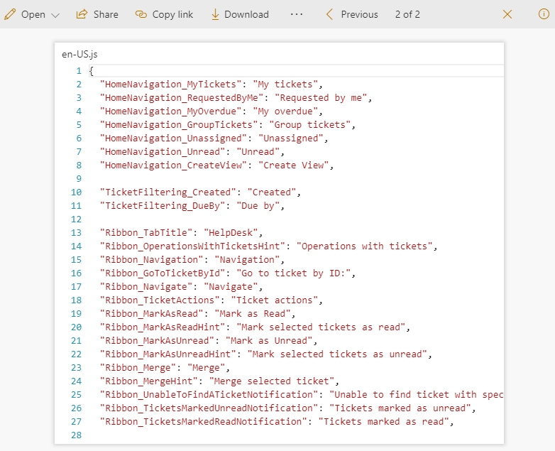555x451 pixels.
Task: Expand the Open dropdown chevron
Action: click(55, 15)
